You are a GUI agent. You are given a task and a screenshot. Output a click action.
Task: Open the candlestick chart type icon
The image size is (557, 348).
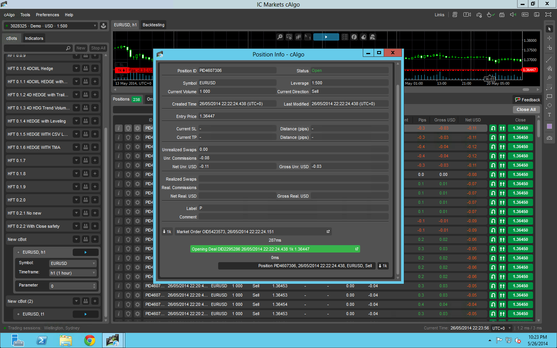coord(298,37)
